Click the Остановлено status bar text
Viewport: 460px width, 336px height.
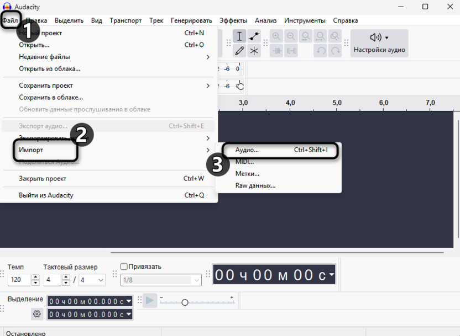26,333
